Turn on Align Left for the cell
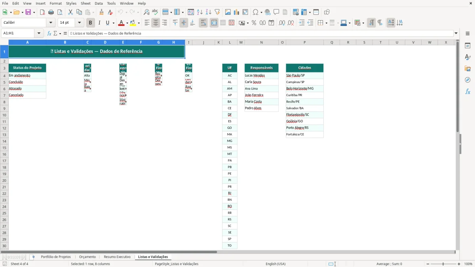Viewport: 475px width, 267px height. [x=147, y=23]
